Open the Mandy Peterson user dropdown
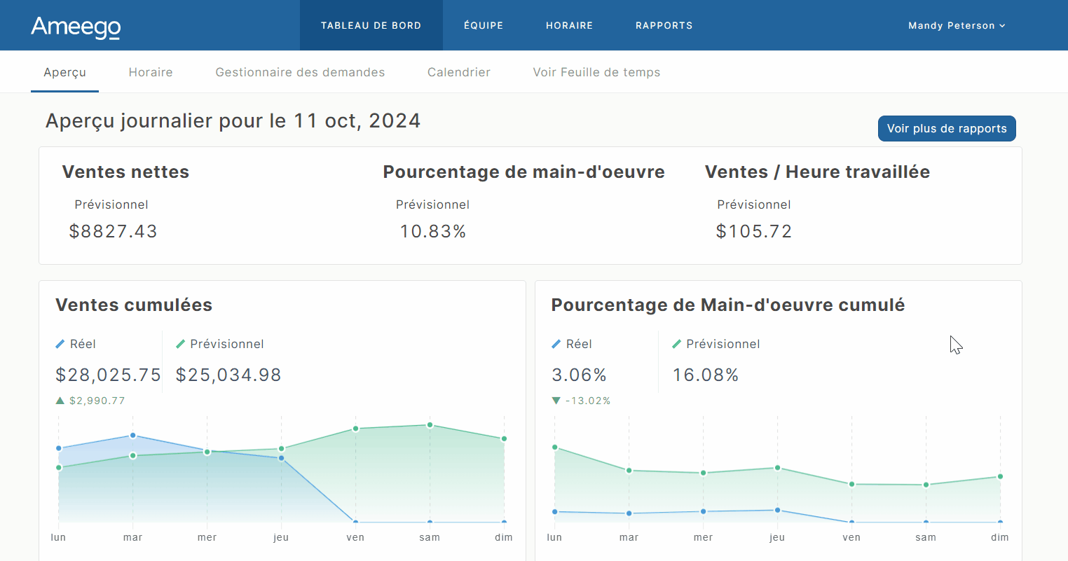This screenshot has height=561, width=1068. pos(956,25)
